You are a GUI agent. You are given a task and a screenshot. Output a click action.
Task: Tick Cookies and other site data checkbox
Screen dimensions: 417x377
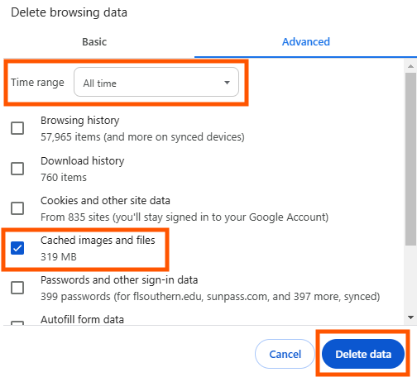[x=17, y=208]
